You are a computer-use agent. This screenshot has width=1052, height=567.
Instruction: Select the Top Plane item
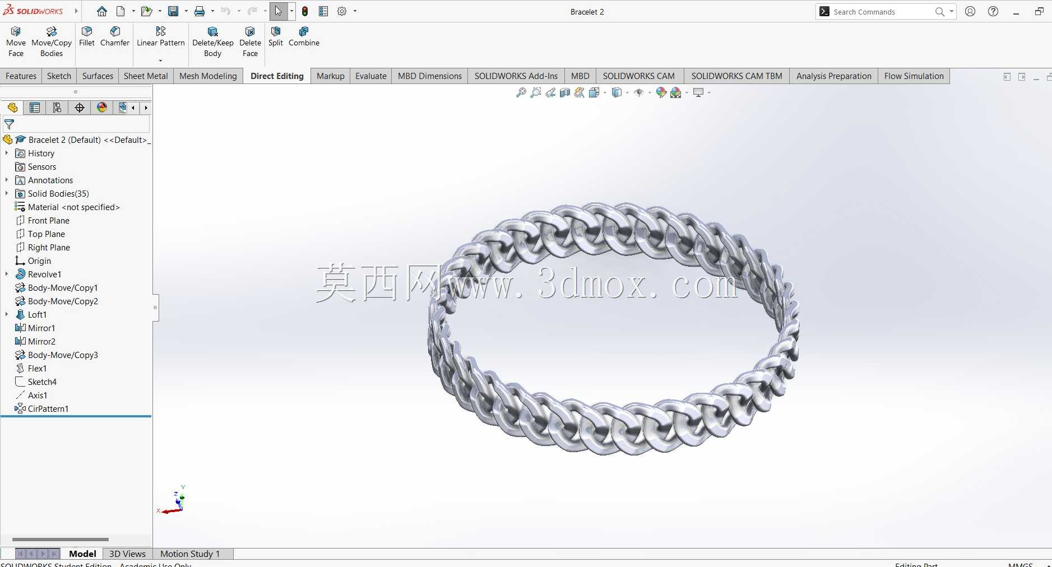point(47,234)
